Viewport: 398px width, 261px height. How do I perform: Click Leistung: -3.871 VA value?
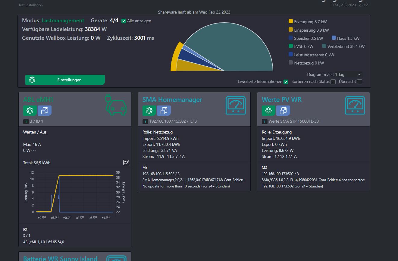click(160, 150)
